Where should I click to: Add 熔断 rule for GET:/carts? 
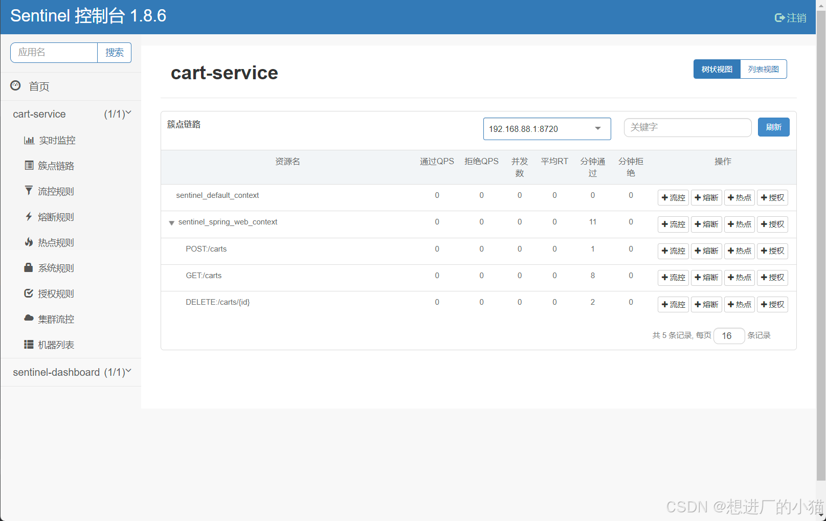(706, 278)
